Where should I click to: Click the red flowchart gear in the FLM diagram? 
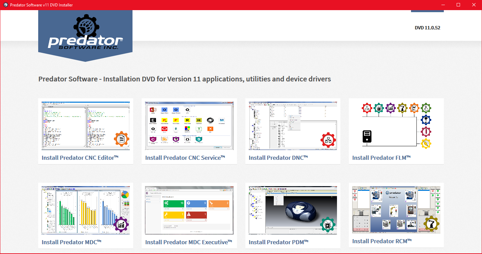click(x=367, y=108)
